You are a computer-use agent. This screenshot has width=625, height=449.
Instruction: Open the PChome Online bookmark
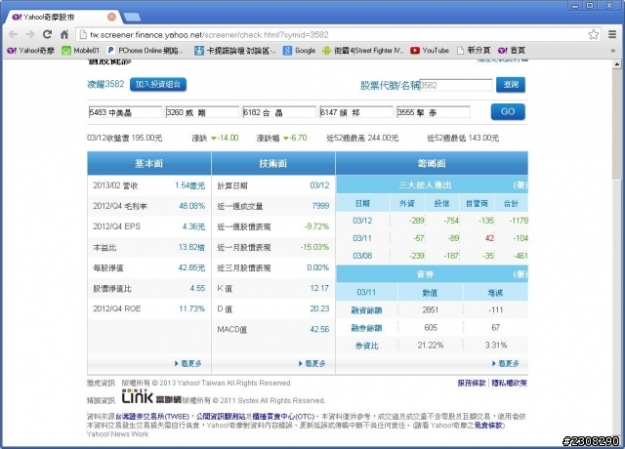(x=146, y=50)
